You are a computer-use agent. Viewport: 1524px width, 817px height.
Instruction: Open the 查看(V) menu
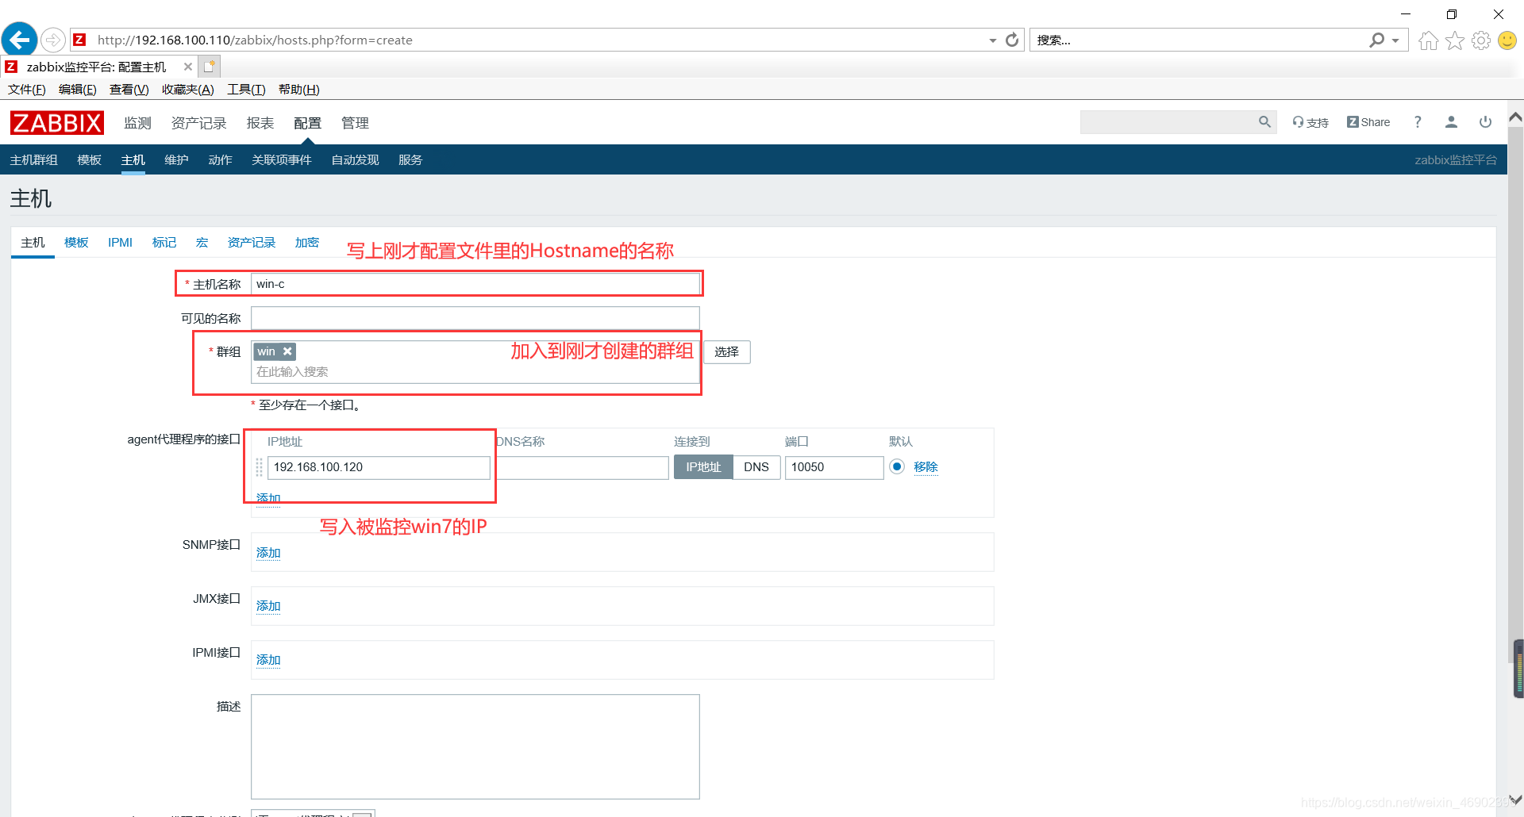129,90
